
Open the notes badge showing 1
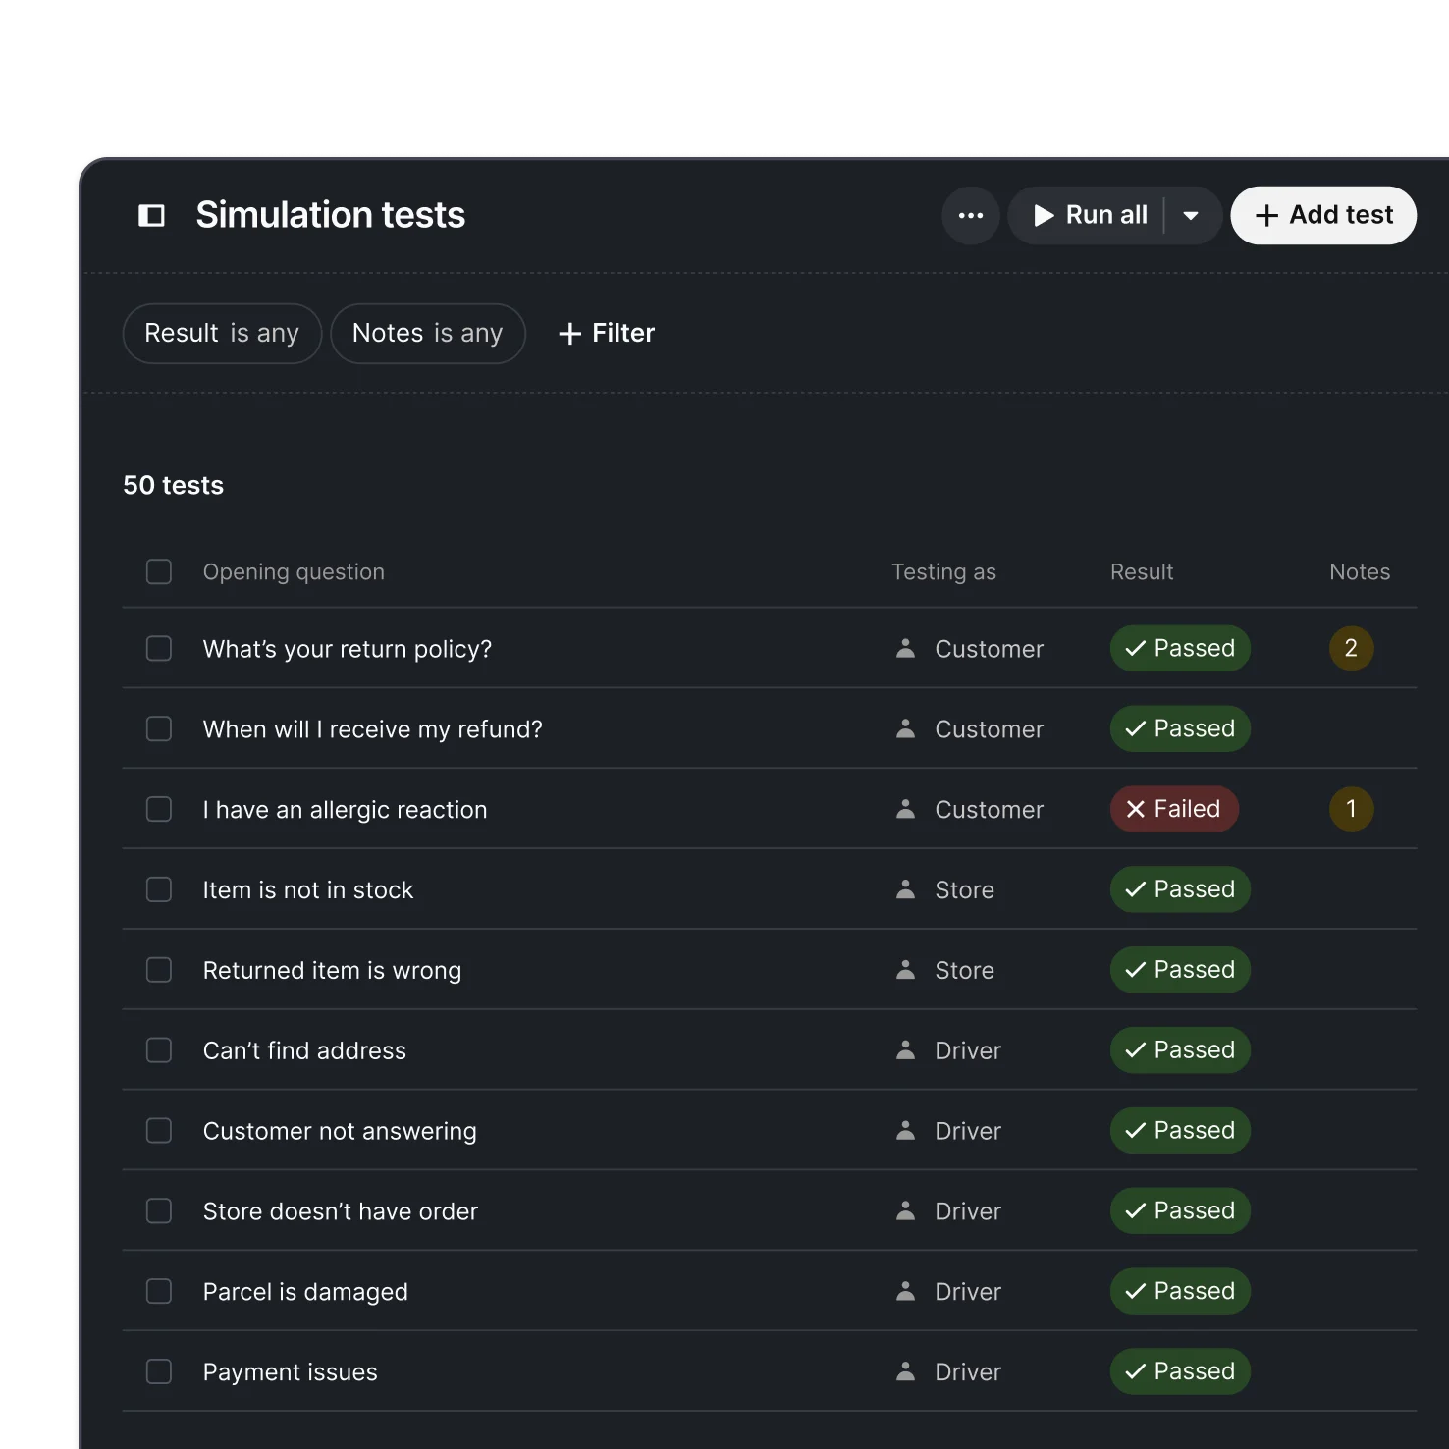1352,809
